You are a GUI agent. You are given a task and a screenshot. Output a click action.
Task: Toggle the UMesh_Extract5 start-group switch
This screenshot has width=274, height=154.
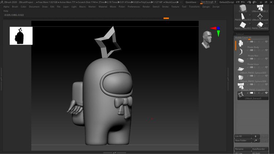[251, 93]
